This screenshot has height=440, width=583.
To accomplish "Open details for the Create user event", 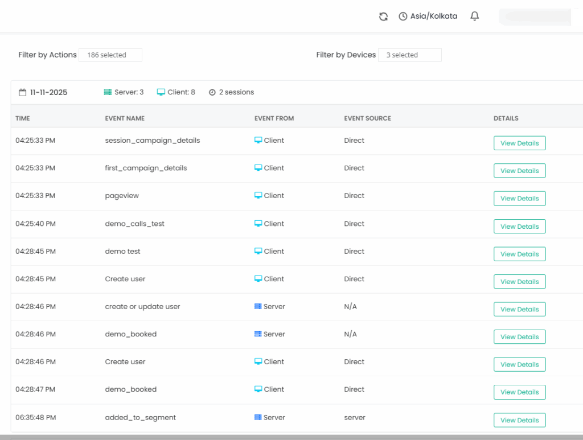I will (x=519, y=281).
